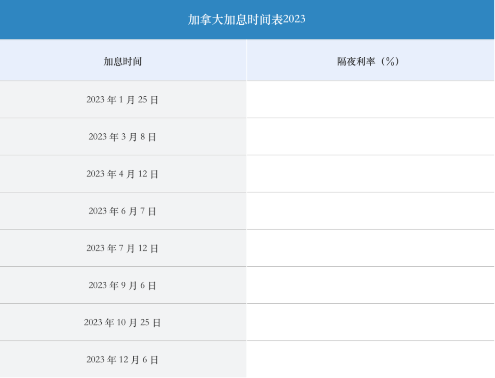Click the 2023 年 6 月 7 日 date cell
495x378 pixels.
click(123, 211)
